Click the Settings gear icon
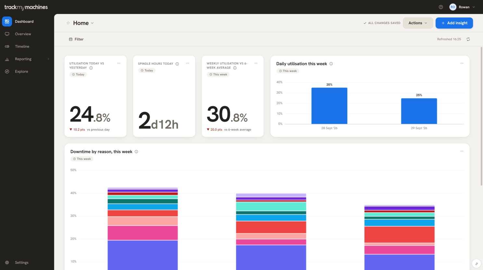This screenshot has width=483, height=270. click(x=7, y=263)
